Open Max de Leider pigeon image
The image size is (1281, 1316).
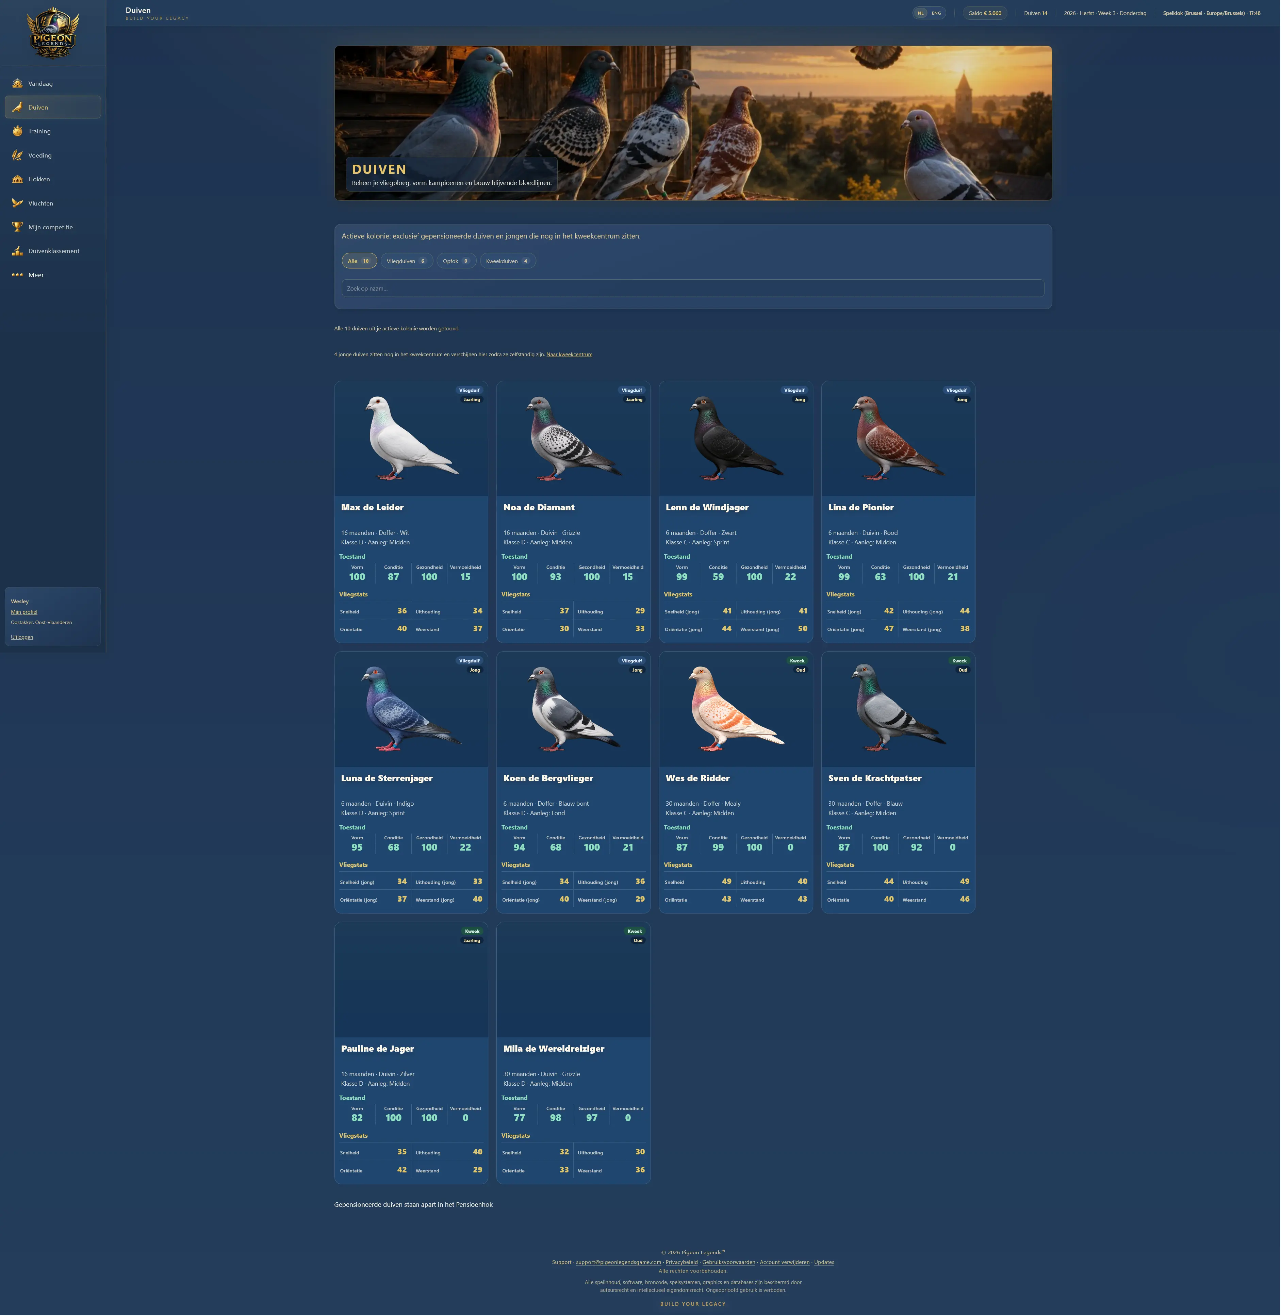pyautogui.click(x=411, y=439)
